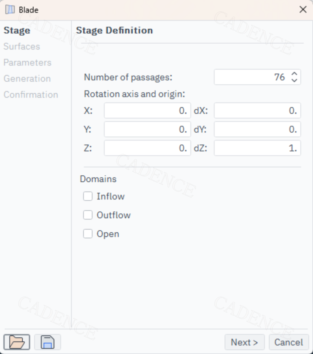
Task: Click the open folder icon button
Action: [17, 342]
